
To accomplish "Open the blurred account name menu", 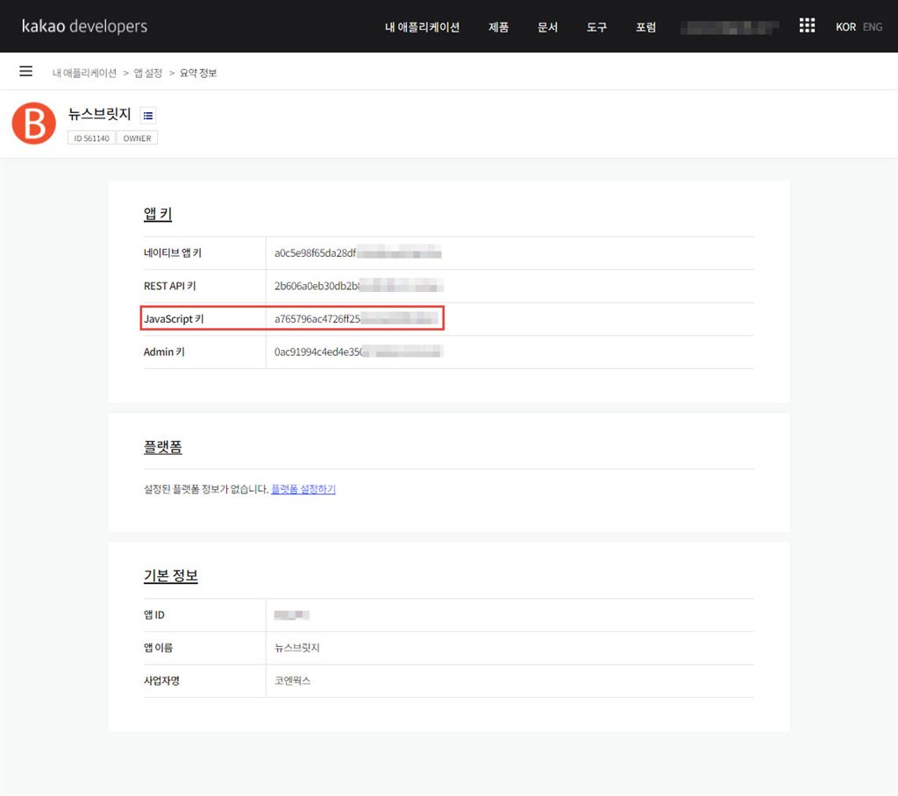I will click(730, 27).
